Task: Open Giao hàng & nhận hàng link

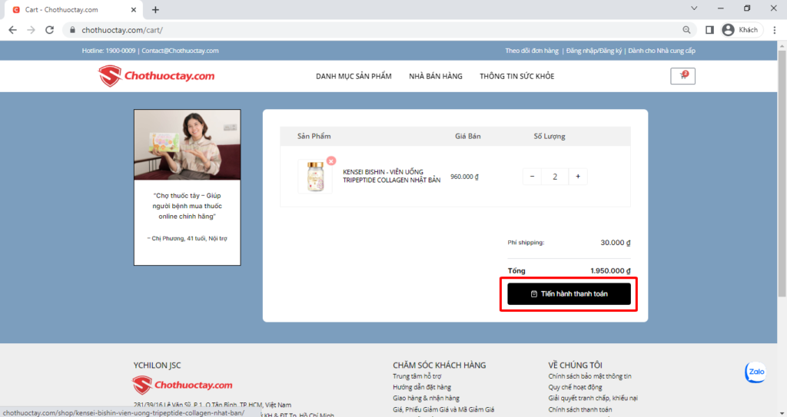Action: click(426, 398)
